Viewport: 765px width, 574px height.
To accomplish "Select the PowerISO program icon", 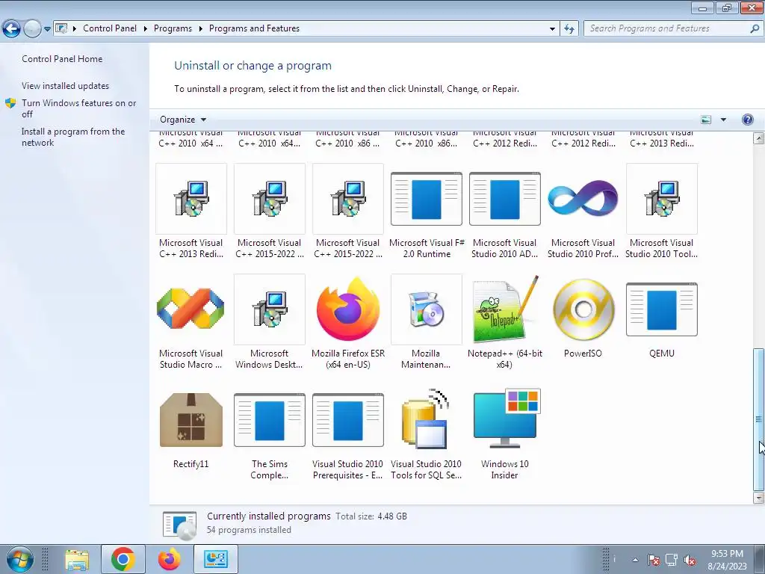I will tap(583, 309).
